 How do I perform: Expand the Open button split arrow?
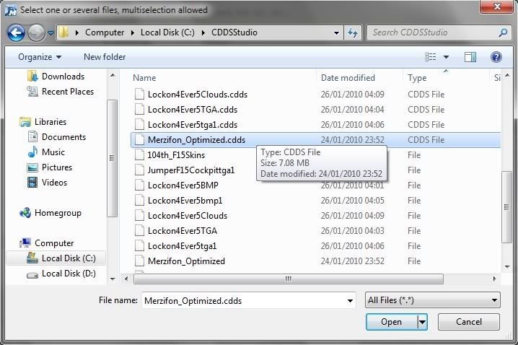coord(422,322)
